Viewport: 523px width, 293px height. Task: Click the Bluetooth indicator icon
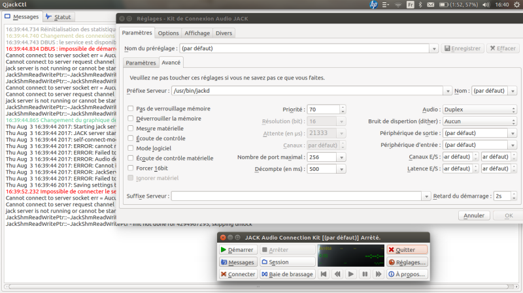tap(420, 5)
